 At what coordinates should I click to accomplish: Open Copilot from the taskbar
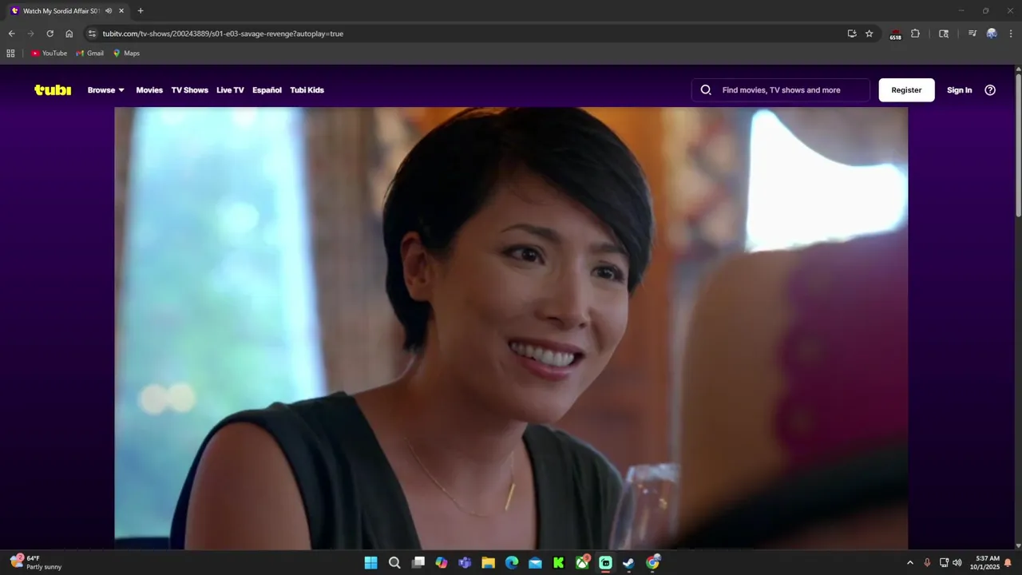[x=442, y=563]
